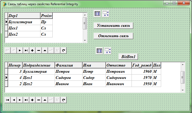The height and width of the screenshot is (113, 192).
Task: Click the 1950 birth year cell
Action: tap(142, 84)
